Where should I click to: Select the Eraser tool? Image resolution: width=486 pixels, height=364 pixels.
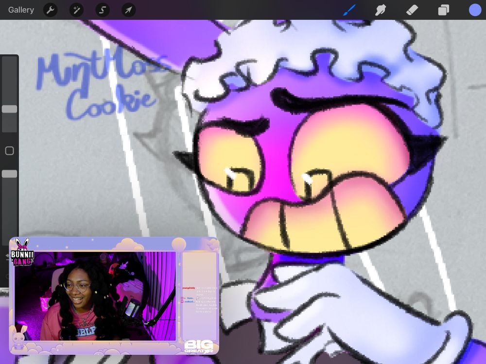point(412,10)
